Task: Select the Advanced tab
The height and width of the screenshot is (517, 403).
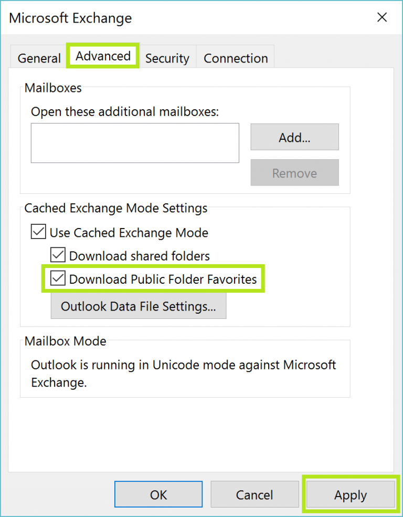Action: coord(102,56)
